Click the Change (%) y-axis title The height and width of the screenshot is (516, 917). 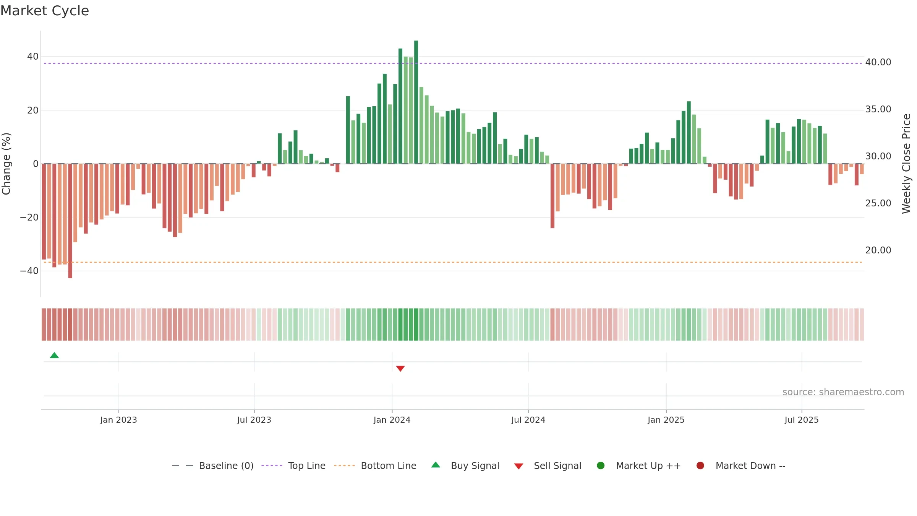6,164
